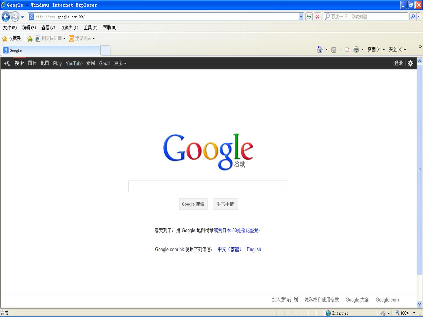Click the add to favorites bar icon
Image resolution: width=423 pixels, height=317 pixels.
(x=30, y=38)
